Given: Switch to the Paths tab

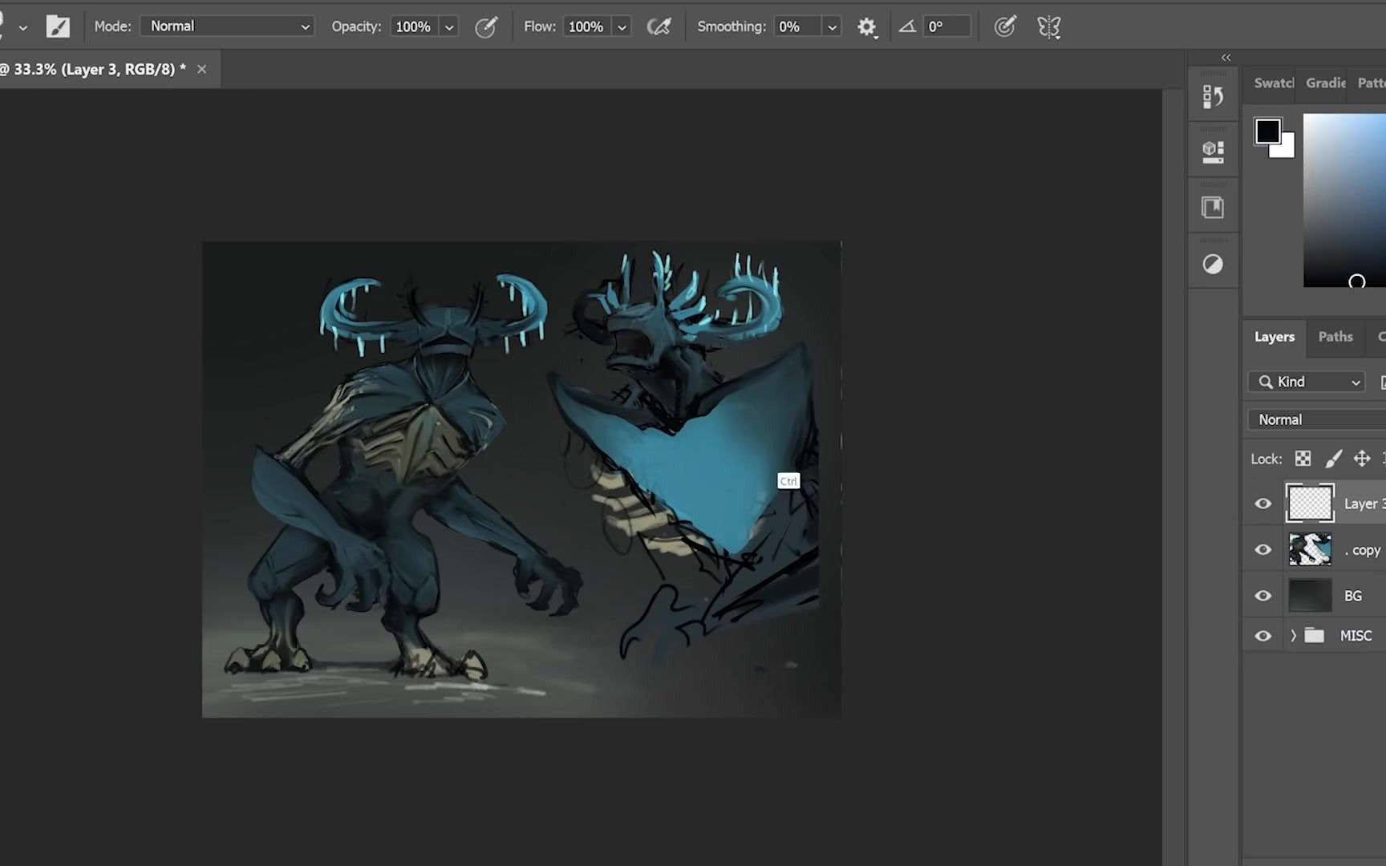Looking at the screenshot, I should (1335, 337).
